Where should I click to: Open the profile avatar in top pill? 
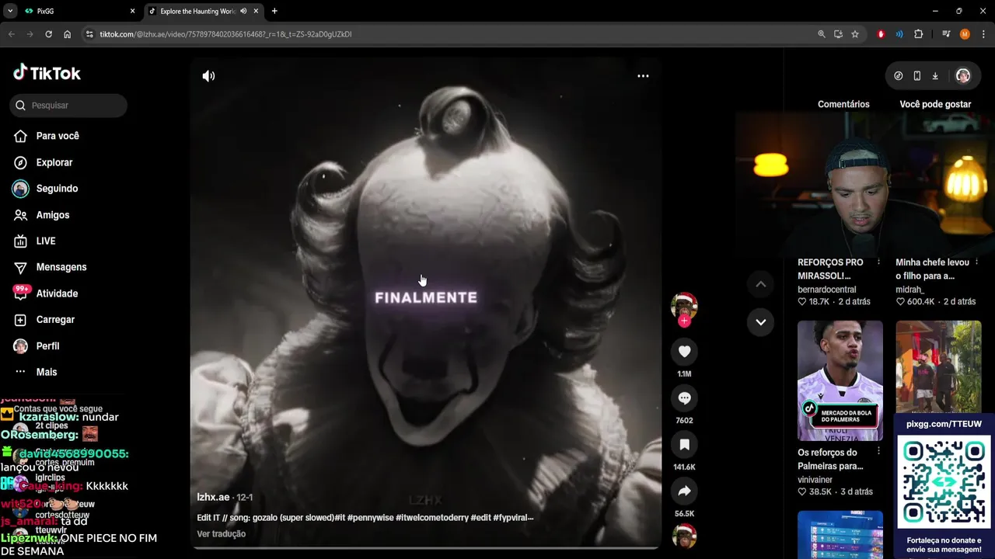[x=963, y=75]
